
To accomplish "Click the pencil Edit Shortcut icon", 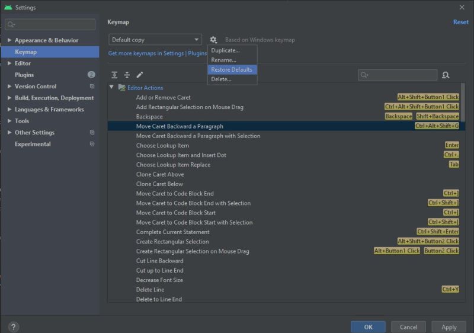I will (140, 75).
